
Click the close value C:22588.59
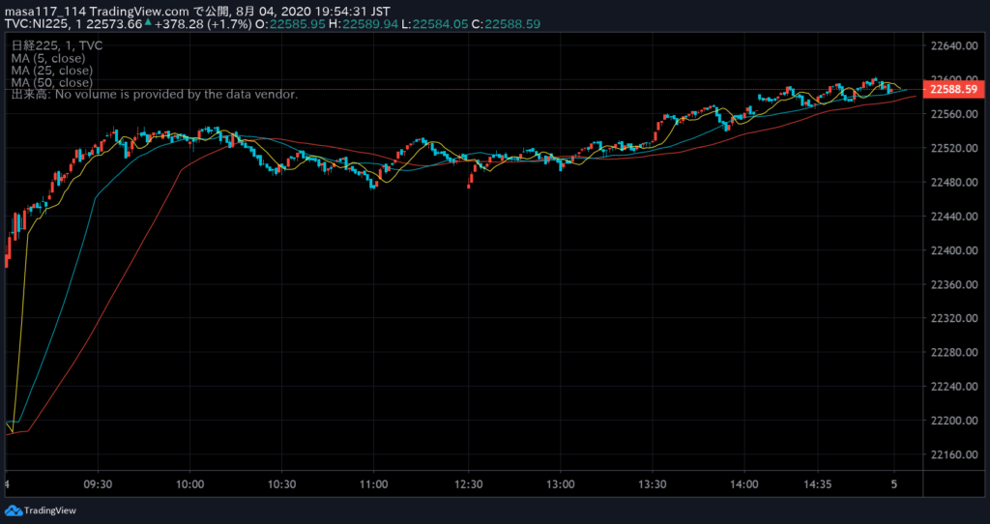(506, 24)
